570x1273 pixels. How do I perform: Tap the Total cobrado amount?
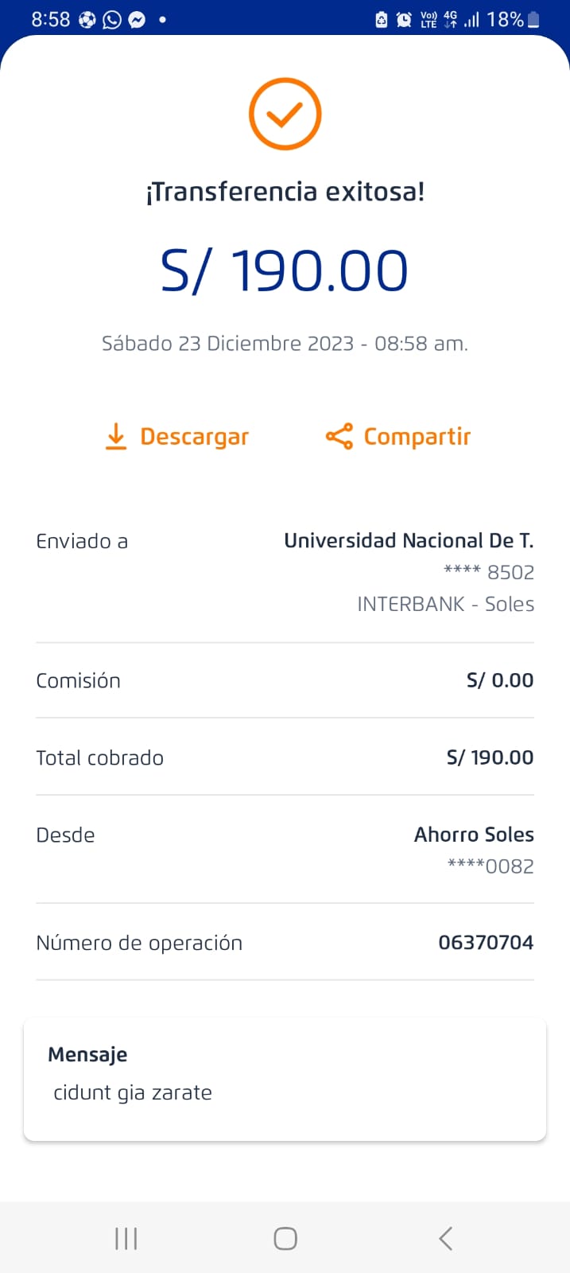(x=490, y=757)
